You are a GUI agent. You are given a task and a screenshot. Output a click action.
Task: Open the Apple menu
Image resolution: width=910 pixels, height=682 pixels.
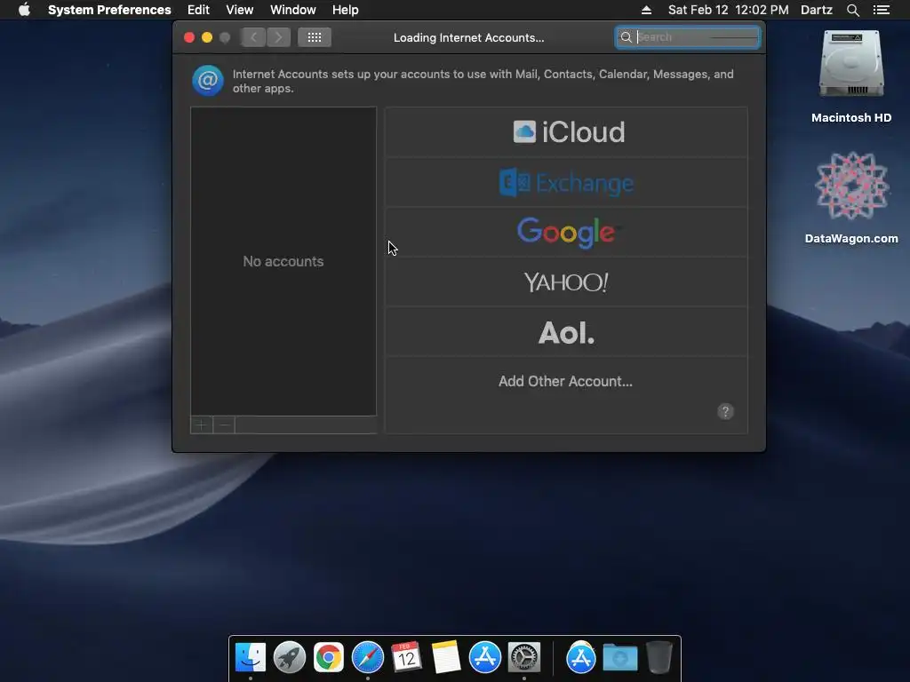pyautogui.click(x=24, y=10)
